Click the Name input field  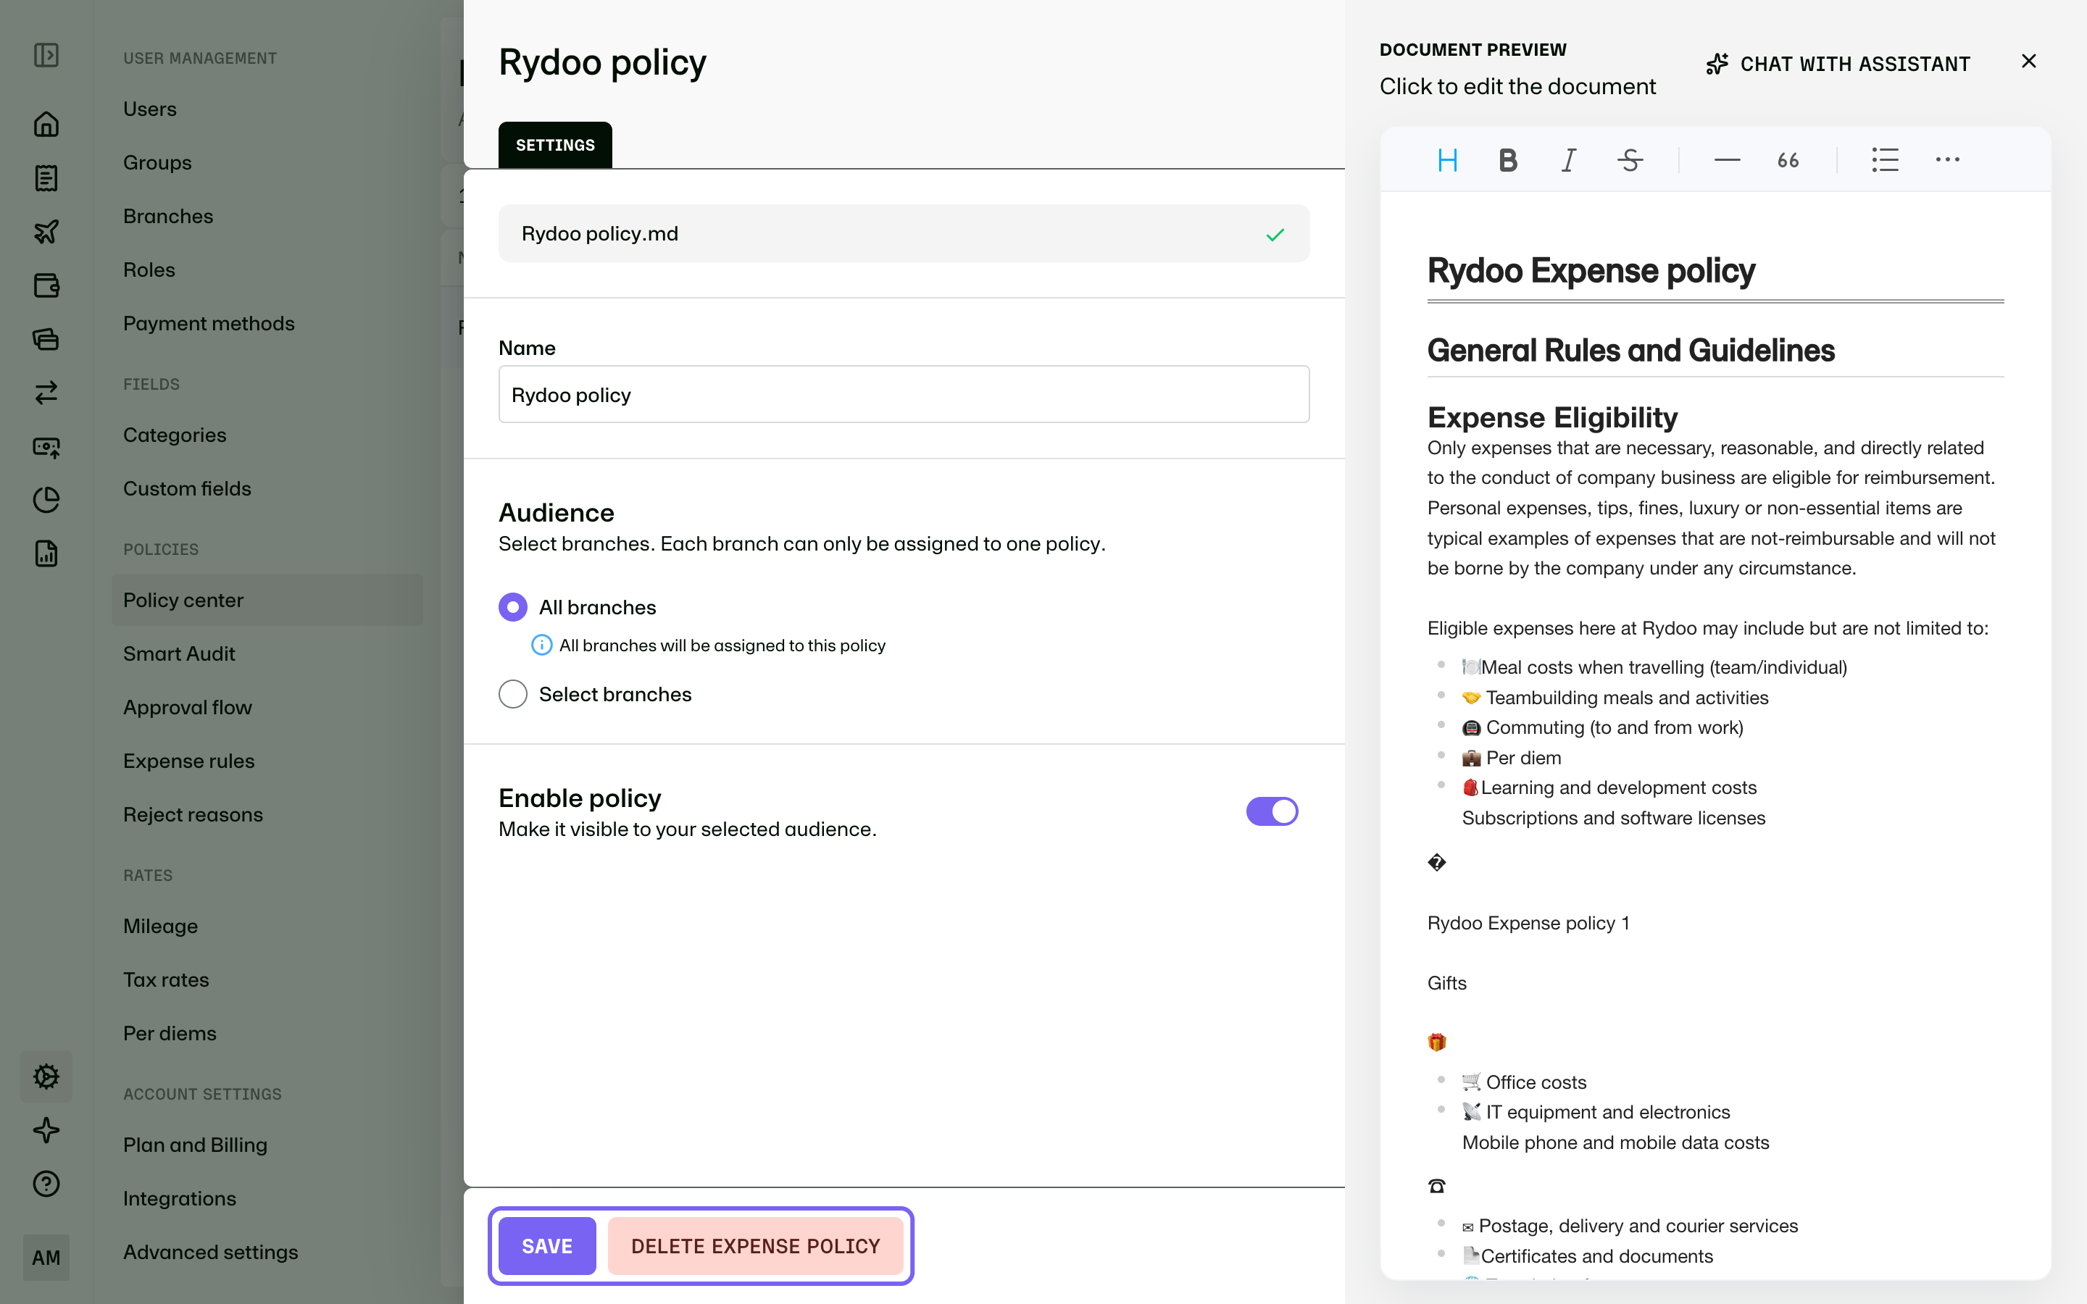[904, 394]
